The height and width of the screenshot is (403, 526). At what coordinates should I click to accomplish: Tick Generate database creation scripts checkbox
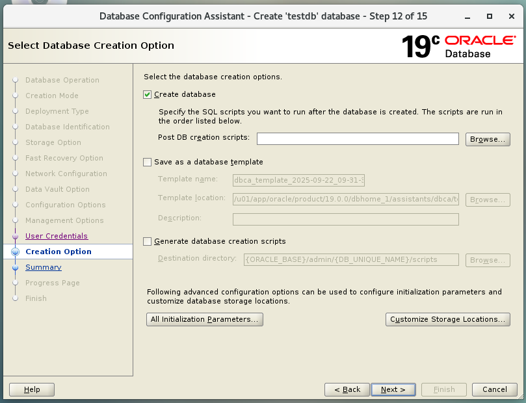(148, 241)
